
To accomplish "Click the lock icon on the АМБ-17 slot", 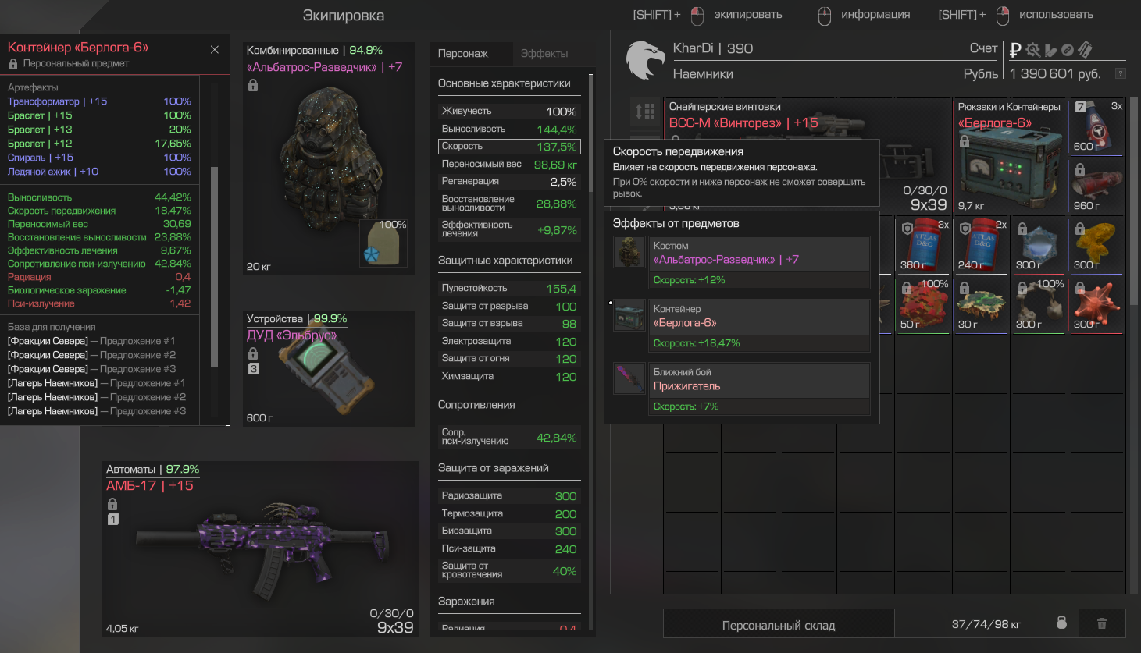I will tap(112, 504).
